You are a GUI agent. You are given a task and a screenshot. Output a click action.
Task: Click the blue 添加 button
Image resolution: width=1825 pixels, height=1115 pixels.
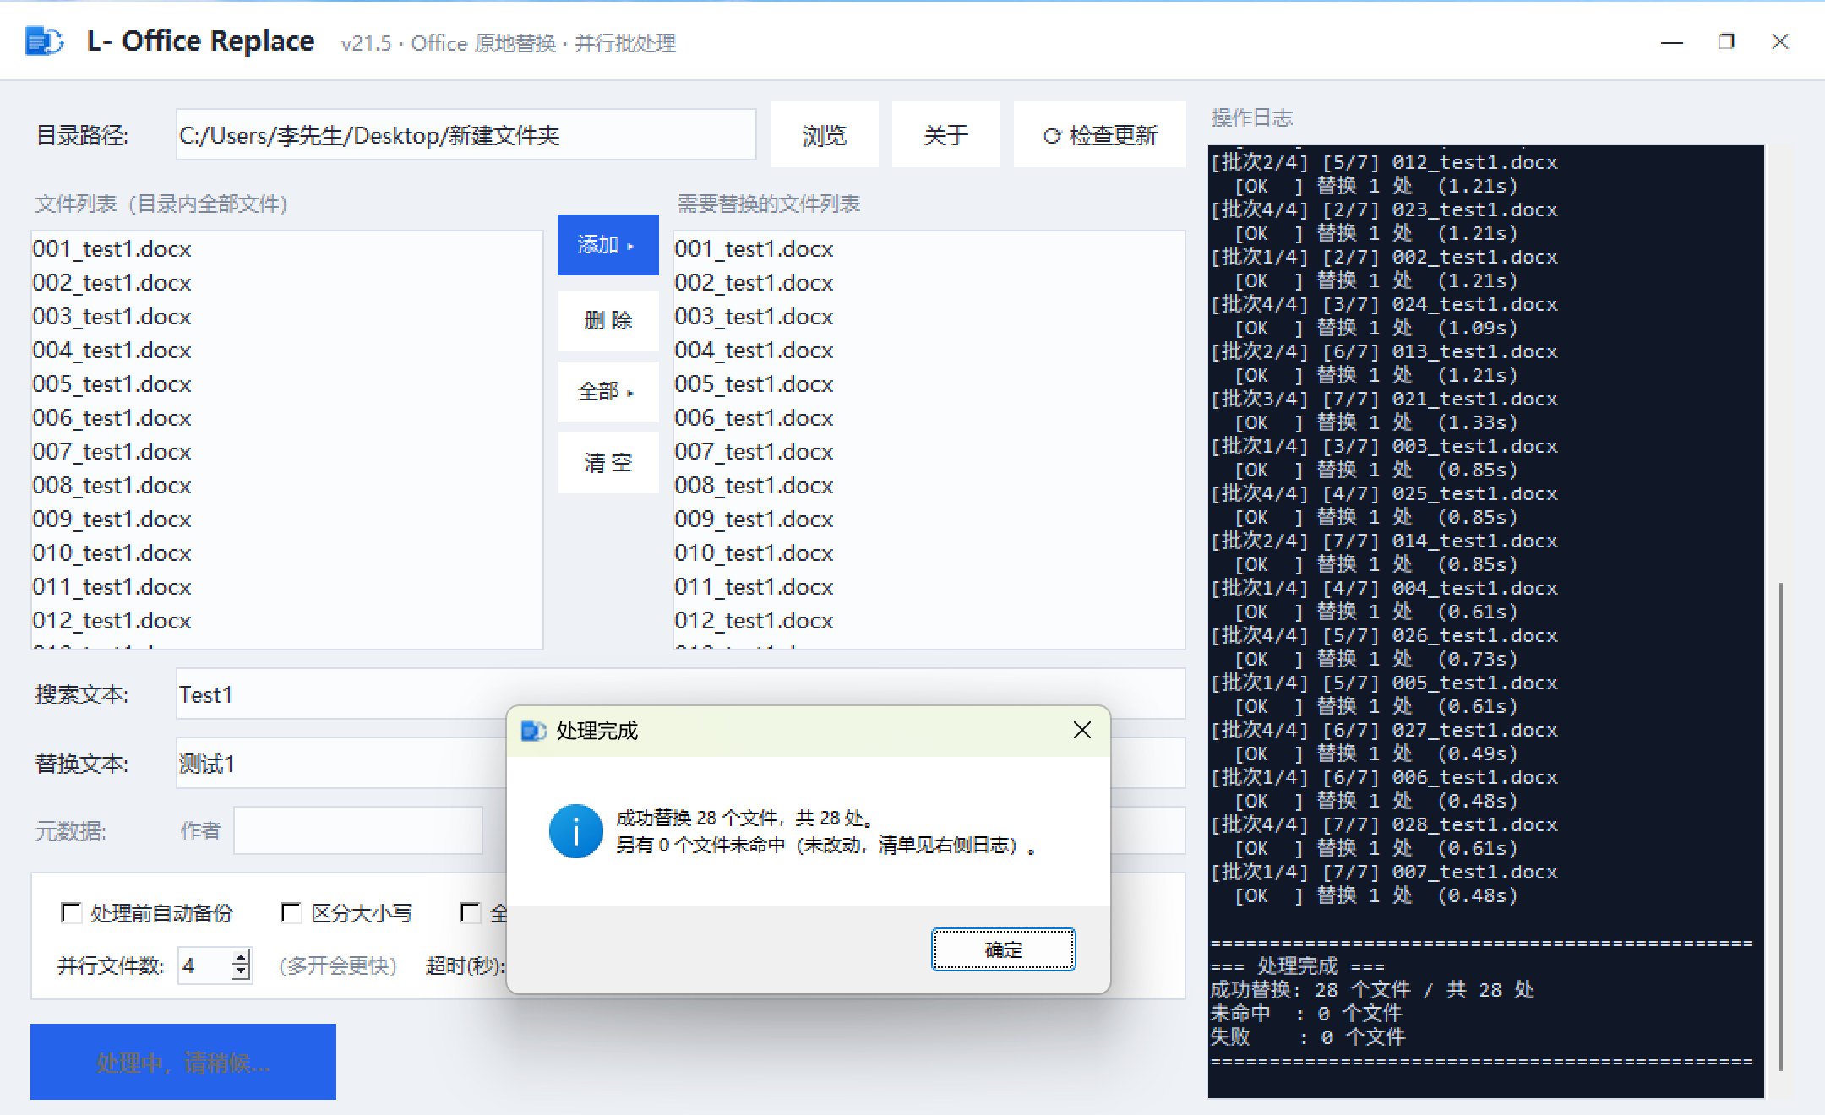(607, 245)
